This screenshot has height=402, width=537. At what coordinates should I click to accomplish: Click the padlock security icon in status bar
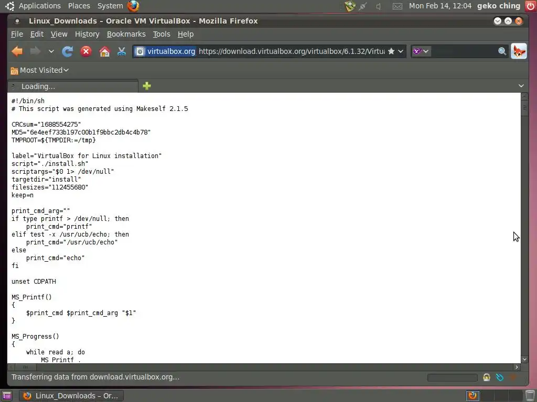(x=487, y=377)
